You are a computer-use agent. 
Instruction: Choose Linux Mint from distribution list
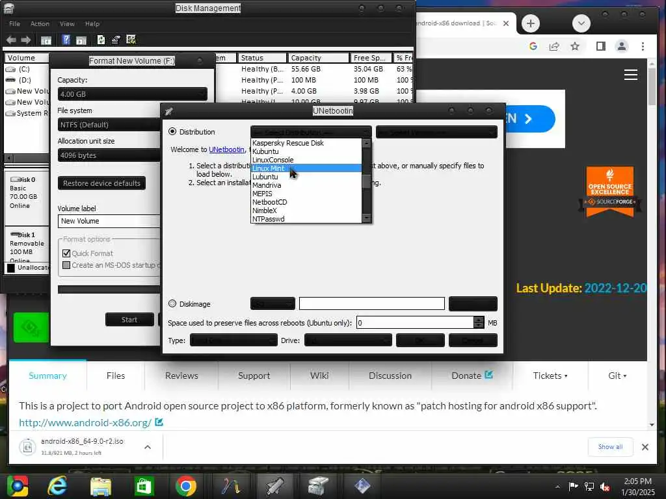click(306, 168)
